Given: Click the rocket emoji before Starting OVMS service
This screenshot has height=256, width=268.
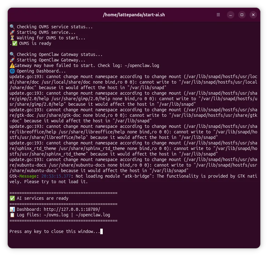Looking at the screenshot, I should tap(12, 32).
